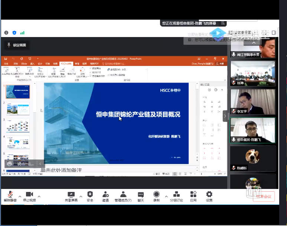Click 从当前幻灯片开始 icon

click(17, 72)
